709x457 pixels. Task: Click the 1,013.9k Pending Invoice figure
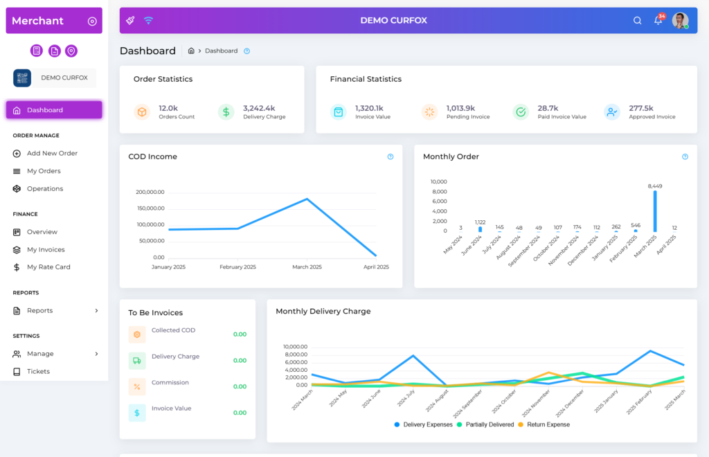460,108
